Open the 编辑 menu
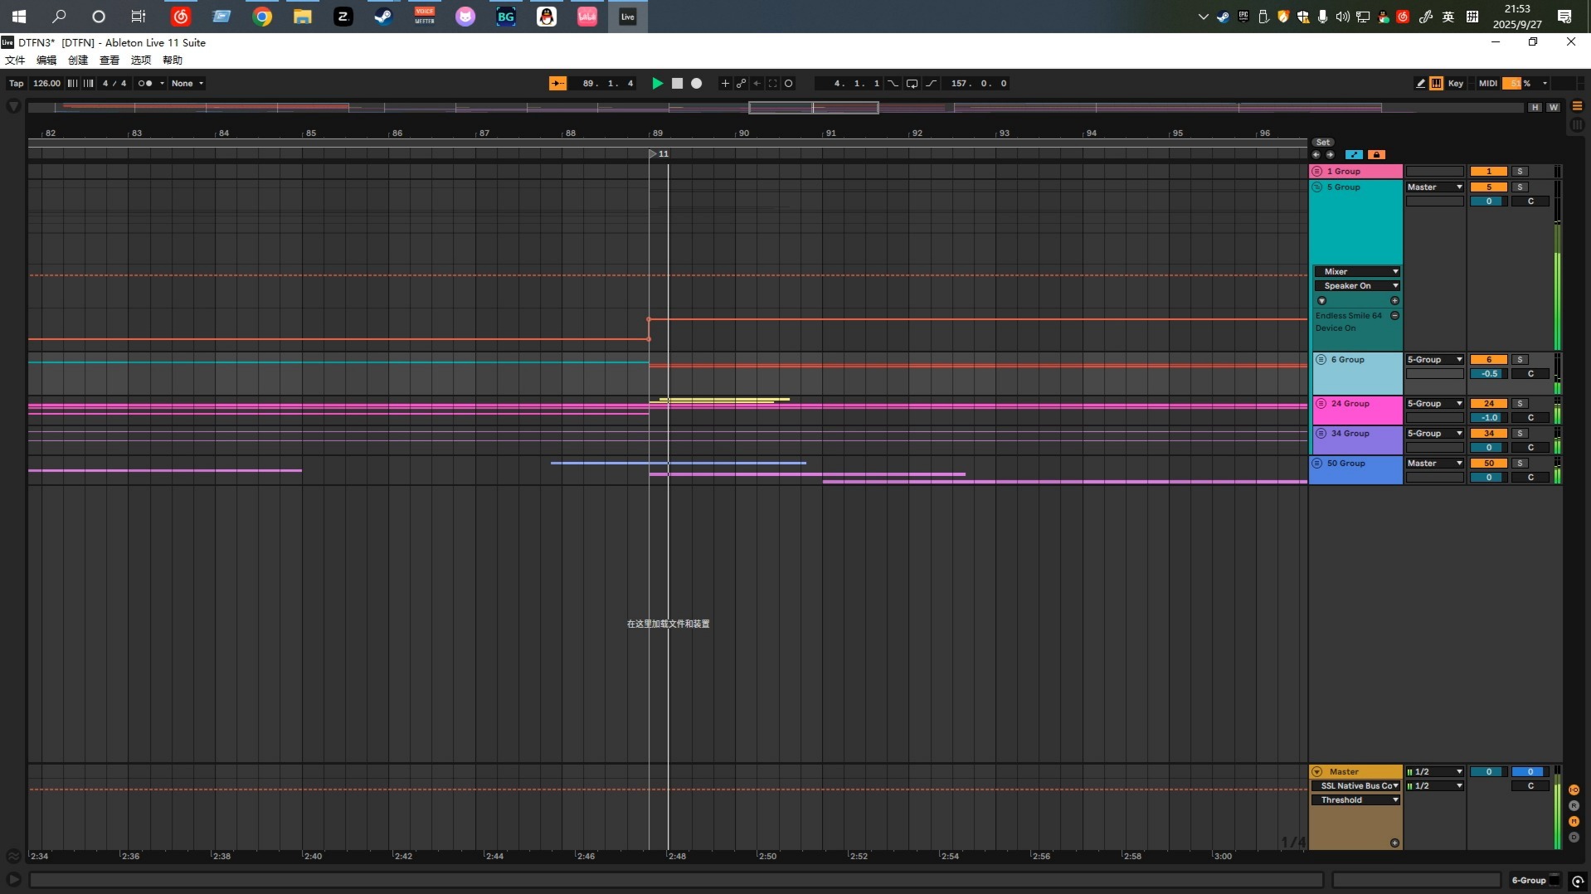Image resolution: width=1591 pixels, height=894 pixels. [46, 60]
